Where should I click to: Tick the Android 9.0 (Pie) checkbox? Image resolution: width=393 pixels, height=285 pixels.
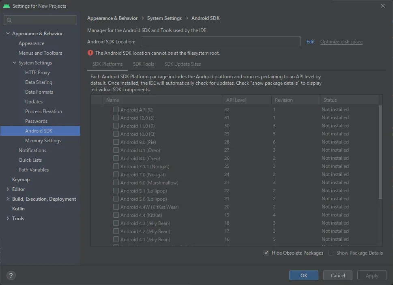pos(116,142)
